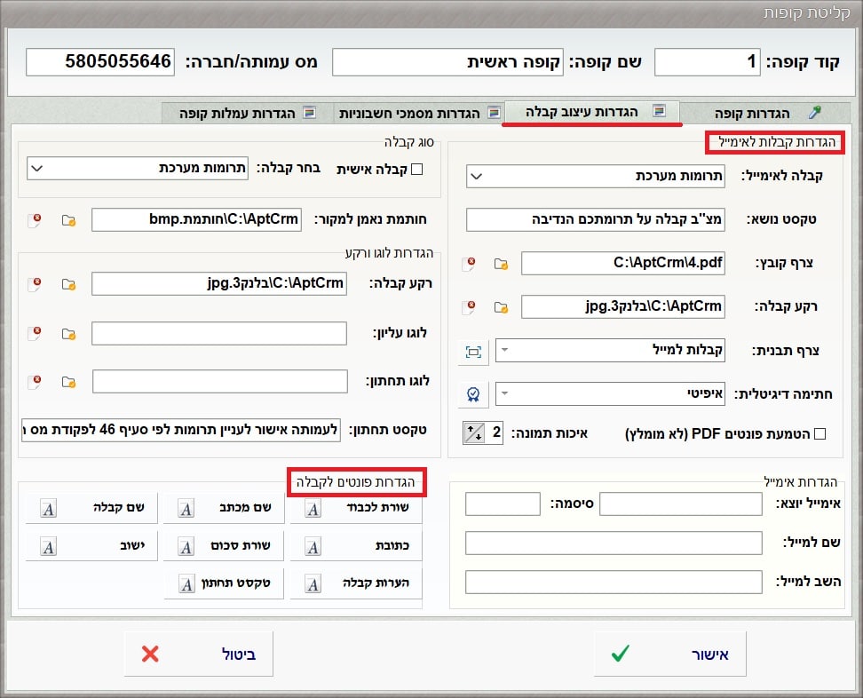This screenshot has width=863, height=698.
Task: Expand the קבלה לאימייל dropdown
Action: [x=475, y=176]
